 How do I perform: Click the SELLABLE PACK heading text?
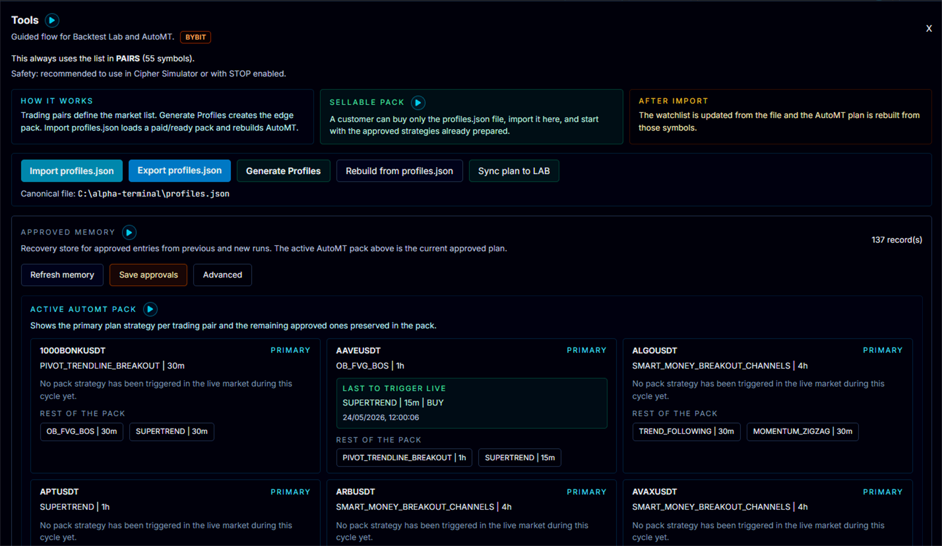(367, 103)
